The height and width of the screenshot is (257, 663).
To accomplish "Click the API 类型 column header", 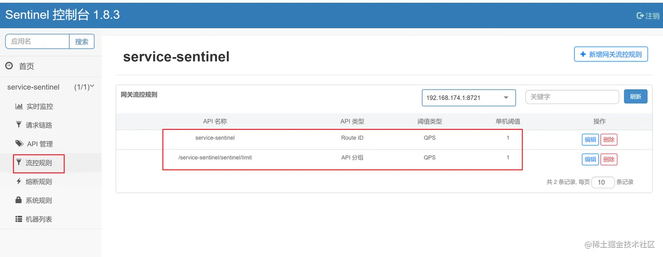I will coord(352,121).
